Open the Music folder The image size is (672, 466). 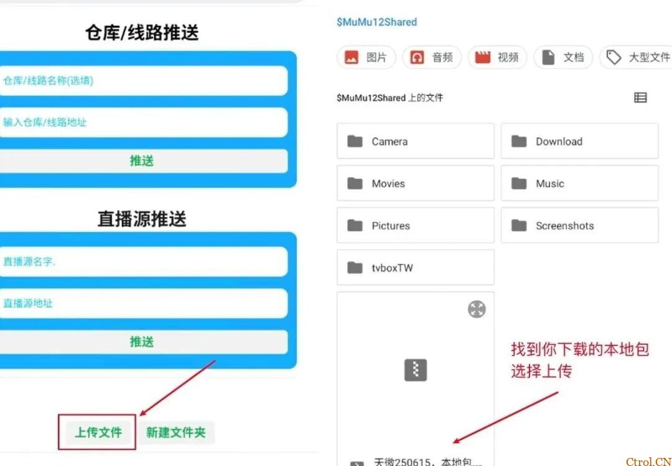pyautogui.click(x=579, y=183)
